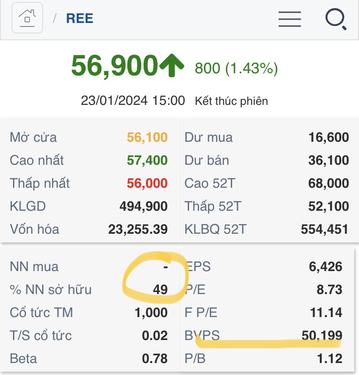
Task: Click the search magnifier icon
Action: (x=336, y=19)
